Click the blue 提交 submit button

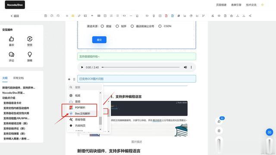click(99, 40)
